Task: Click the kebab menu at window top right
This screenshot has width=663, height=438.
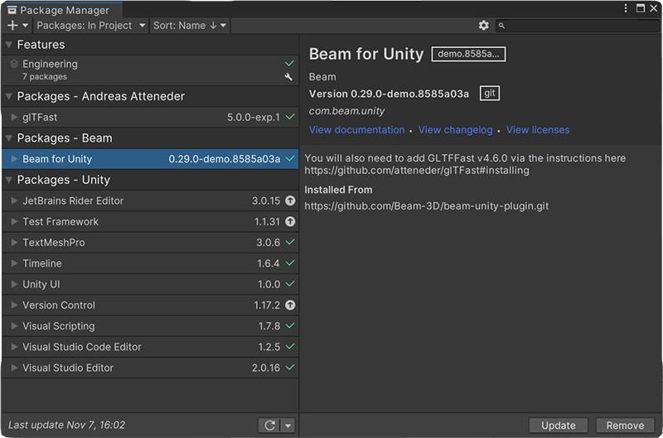Action: pyautogui.click(x=627, y=8)
